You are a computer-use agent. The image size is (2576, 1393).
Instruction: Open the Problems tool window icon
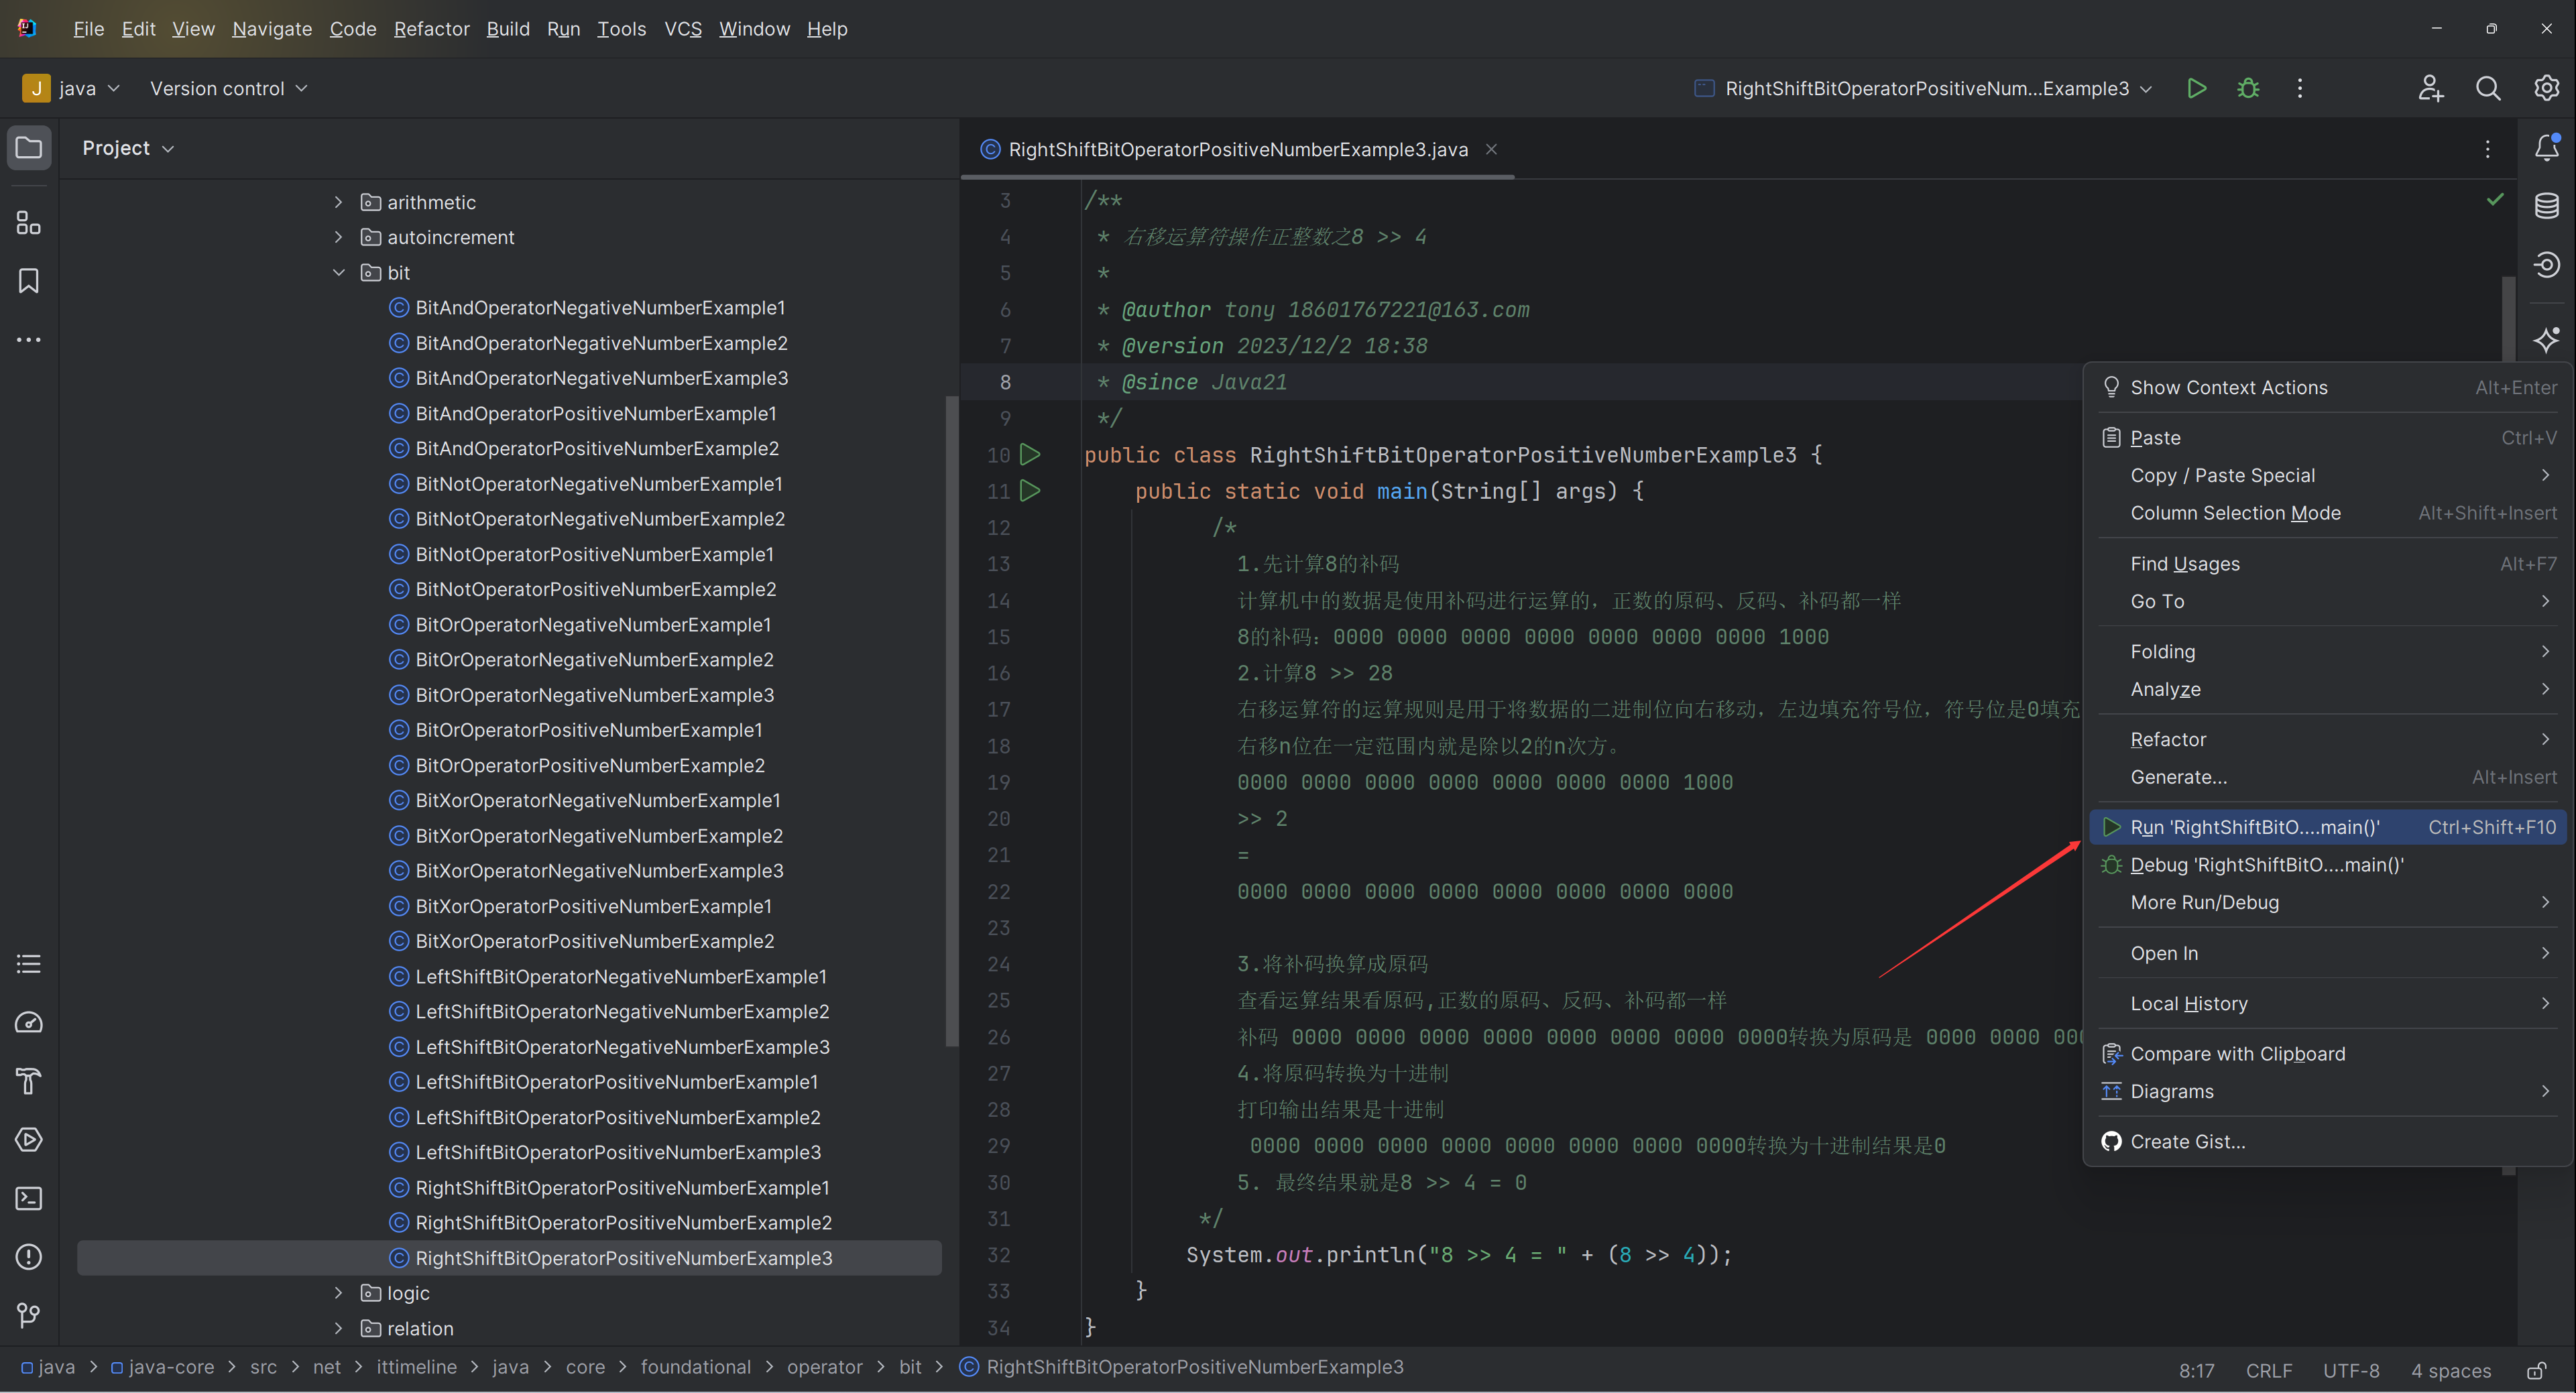pyautogui.click(x=29, y=1256)
